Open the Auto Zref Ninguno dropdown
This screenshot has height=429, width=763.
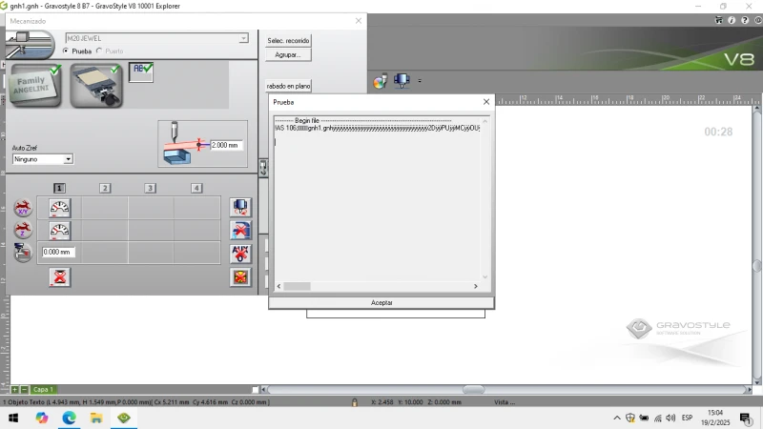[68, 159]
